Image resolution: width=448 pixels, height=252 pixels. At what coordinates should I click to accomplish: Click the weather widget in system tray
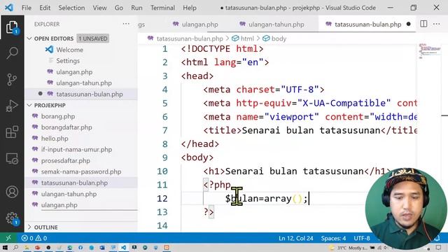[349, 248]
